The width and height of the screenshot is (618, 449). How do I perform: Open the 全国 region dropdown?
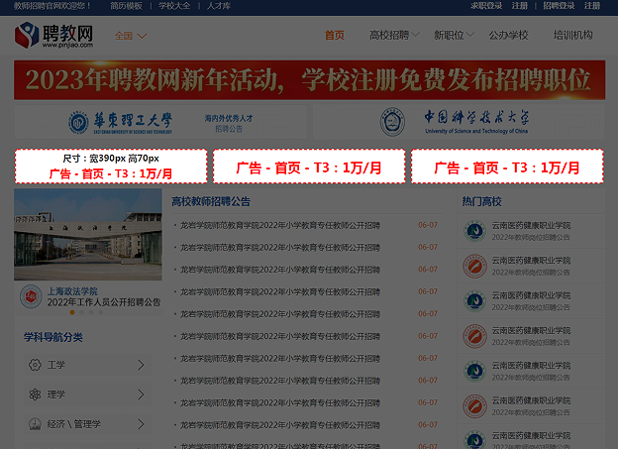131,36
